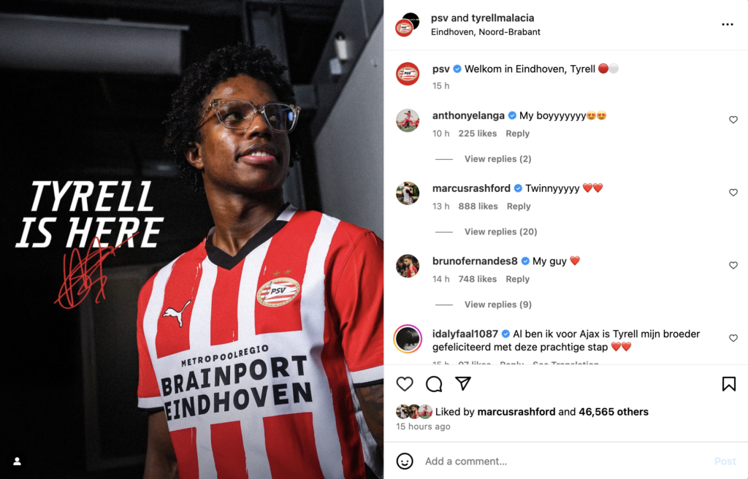Click the Add a comment field
Screen dimensions: 748x479
coord(563,461)
